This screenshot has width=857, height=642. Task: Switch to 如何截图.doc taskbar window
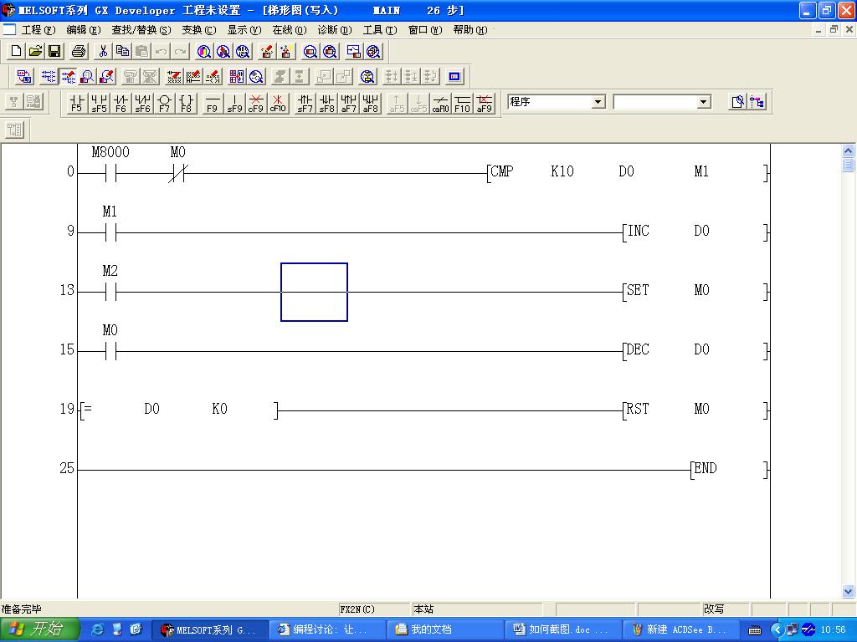tap(562, 629)
